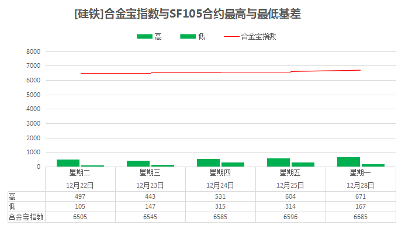Select the 高 bar for 12月23日
Screen dimensions: 405x232
coord(138,164)
